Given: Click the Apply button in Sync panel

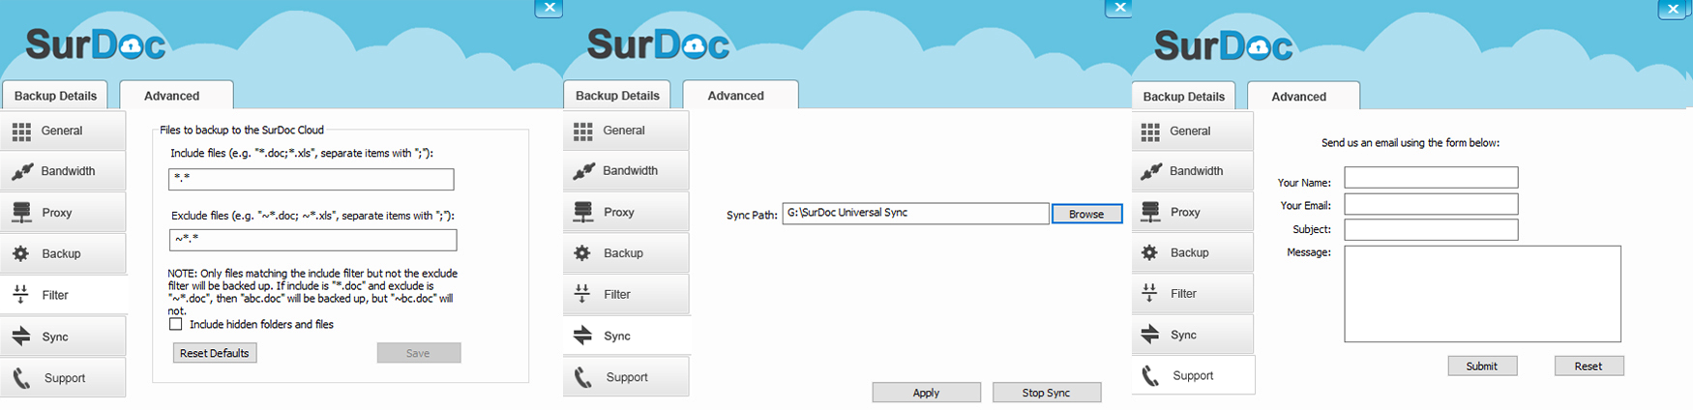Looking at the screenshot, I should [x=926, y=393].
